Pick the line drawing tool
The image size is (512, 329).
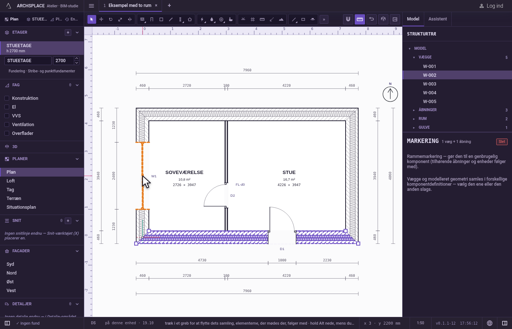click(294, 19)
